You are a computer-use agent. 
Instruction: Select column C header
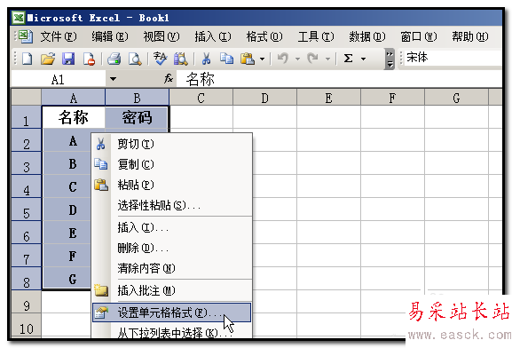click(x=201, y=98)
